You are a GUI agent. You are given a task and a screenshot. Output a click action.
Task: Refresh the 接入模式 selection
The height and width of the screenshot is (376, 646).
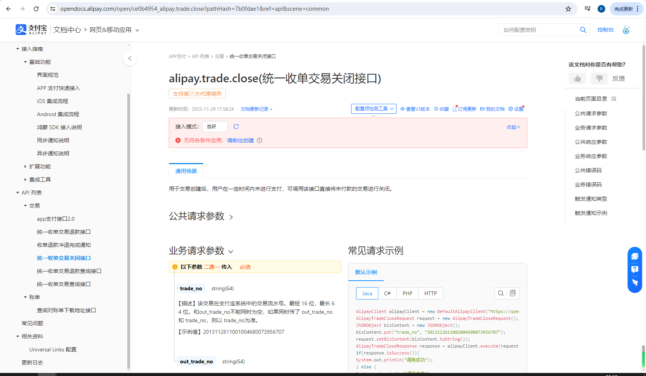[x=236, y=126]
